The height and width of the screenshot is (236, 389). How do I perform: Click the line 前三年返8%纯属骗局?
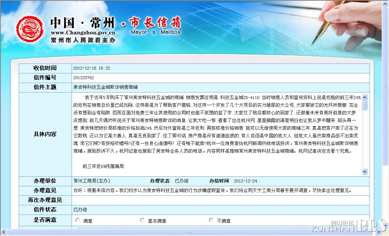click(103, 166)
